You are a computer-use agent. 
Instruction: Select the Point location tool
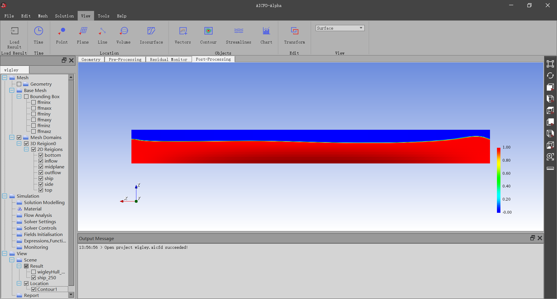click(x=62, y=31)
